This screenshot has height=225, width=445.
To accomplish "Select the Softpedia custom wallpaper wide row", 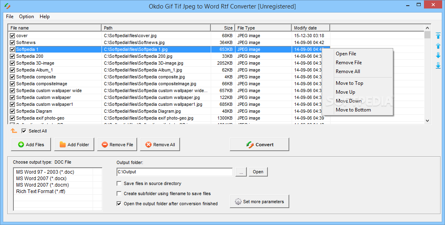I will coord(169,90).
